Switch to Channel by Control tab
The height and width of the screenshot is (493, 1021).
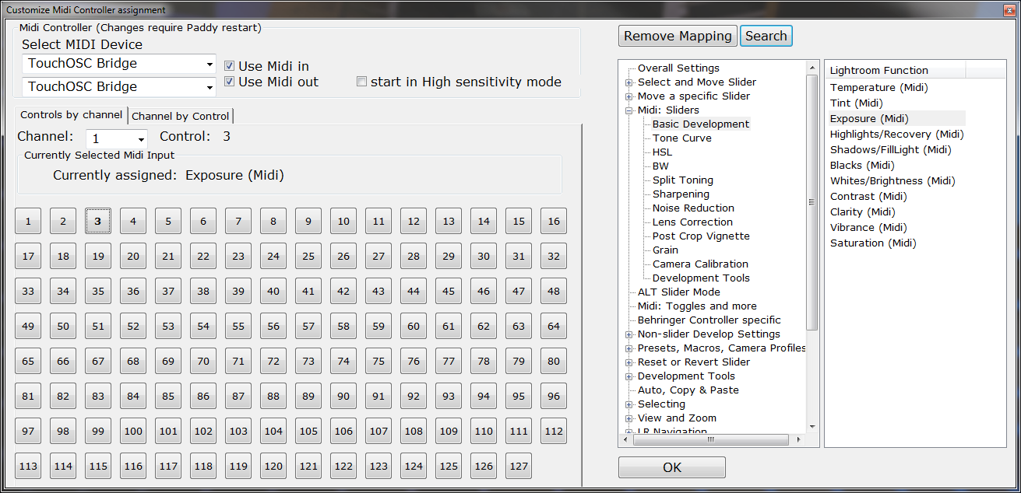pyautogui.click(x=181, y=116)
